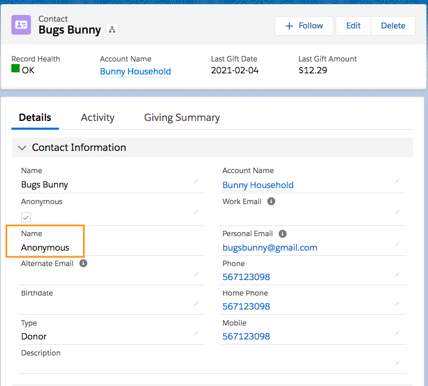Edit the Type Donor field pencil
Viewport: 428px width, 386px height.
pos(196,333)
